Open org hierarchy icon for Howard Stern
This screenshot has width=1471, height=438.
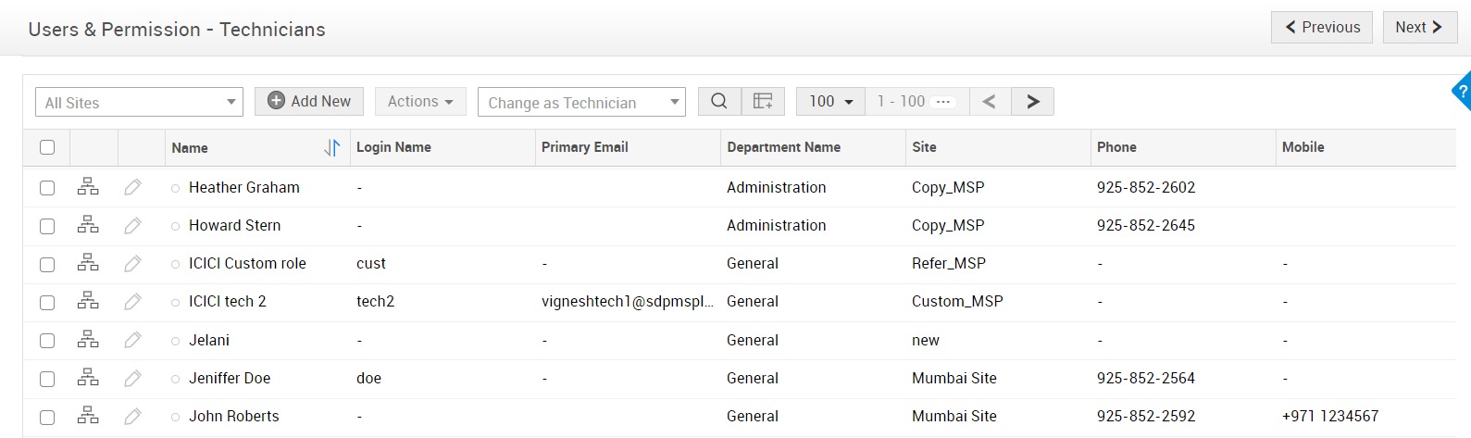click(x=88, y=225)
